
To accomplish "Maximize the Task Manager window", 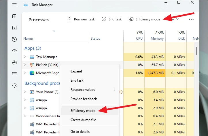I will pyautogui.click(x=179, y=2).
